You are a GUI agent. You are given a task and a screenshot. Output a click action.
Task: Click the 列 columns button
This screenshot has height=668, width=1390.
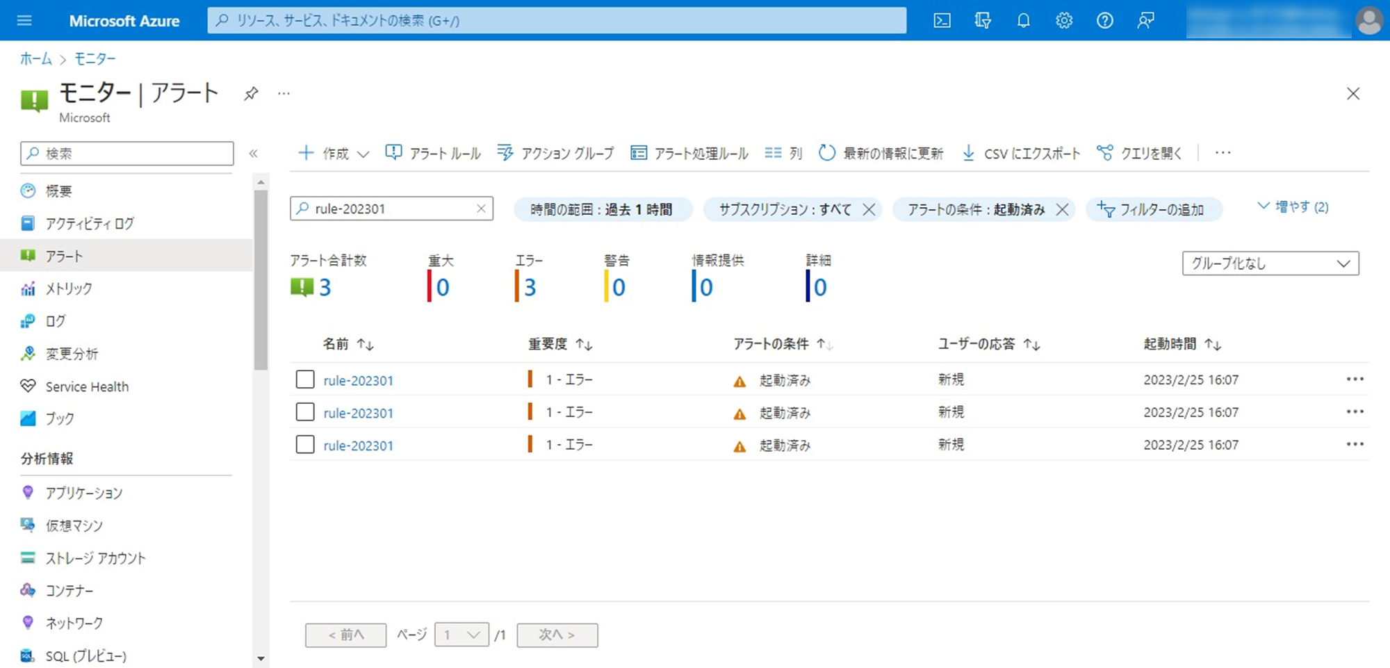click(784, 154)
